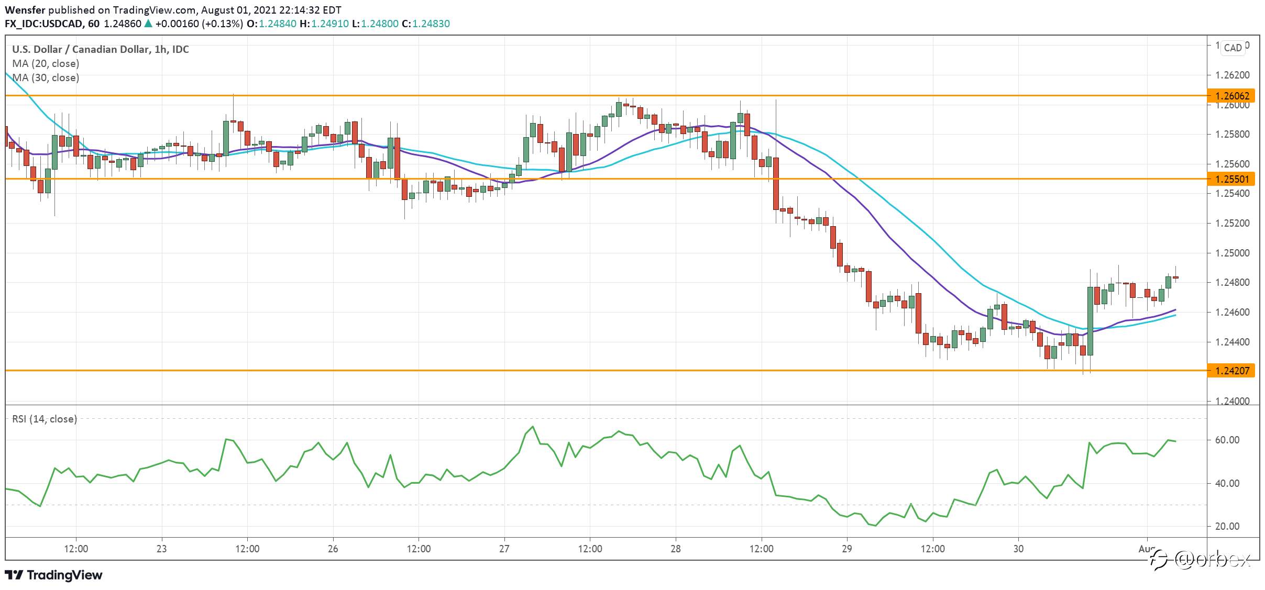Click the 1.24400 price axis label

point(1232,342)
